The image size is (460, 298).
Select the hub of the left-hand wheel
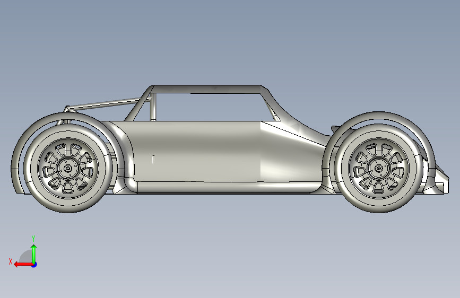click(68, 168)
